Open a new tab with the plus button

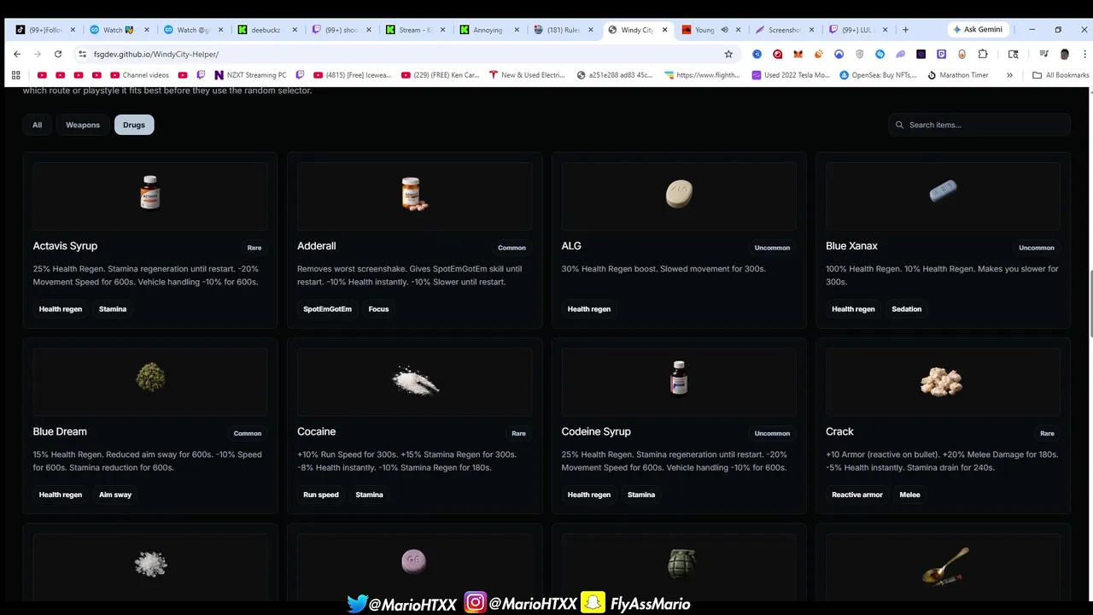point(905,30)
